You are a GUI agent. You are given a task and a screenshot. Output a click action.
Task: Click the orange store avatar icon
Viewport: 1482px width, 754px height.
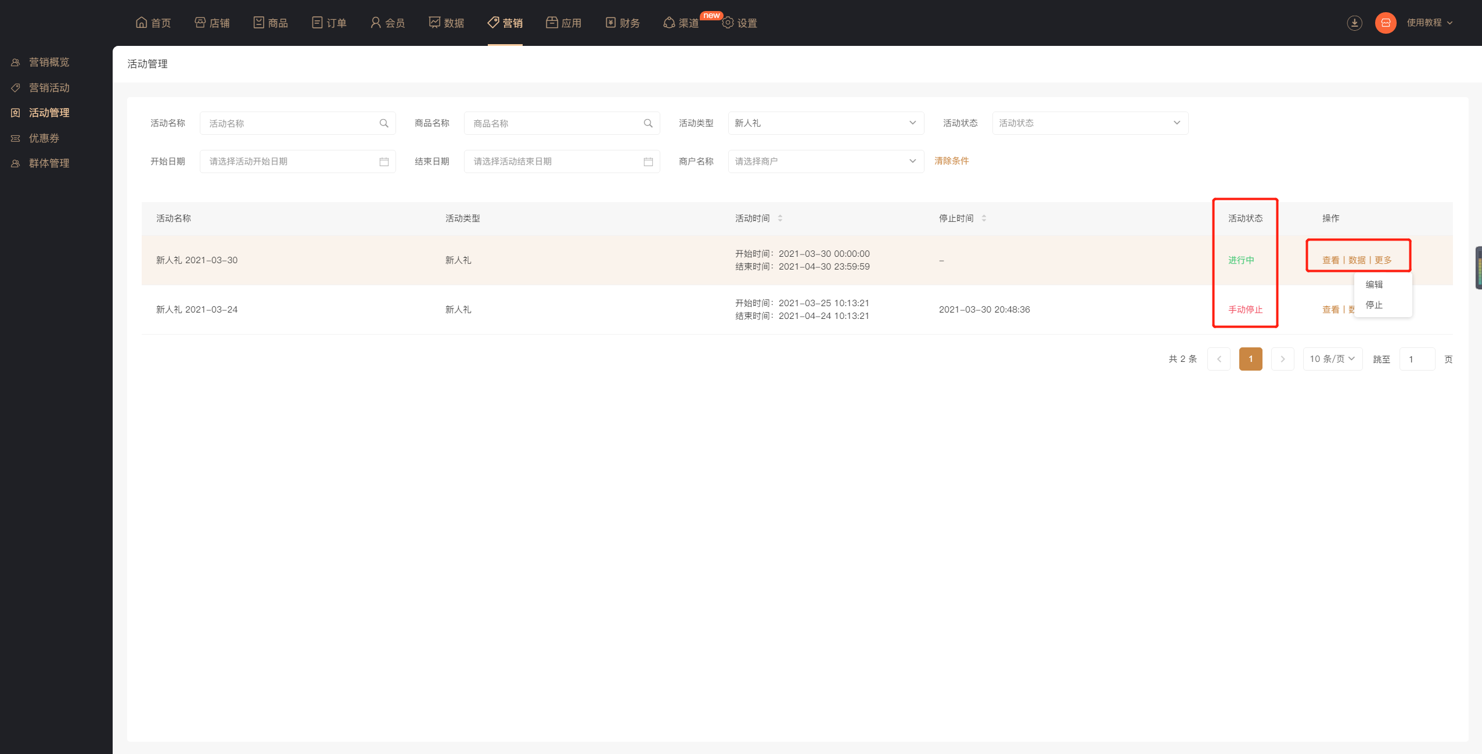click(1386, 23)
